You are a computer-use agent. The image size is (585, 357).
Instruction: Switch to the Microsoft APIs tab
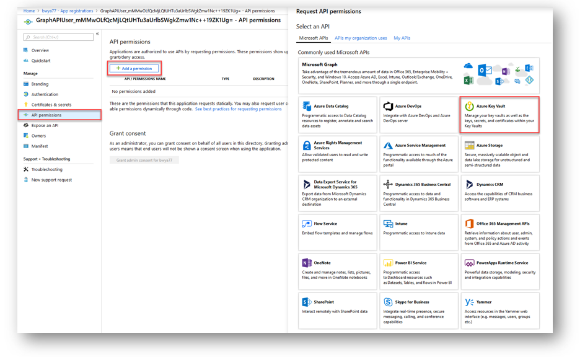tap(314, 38)
